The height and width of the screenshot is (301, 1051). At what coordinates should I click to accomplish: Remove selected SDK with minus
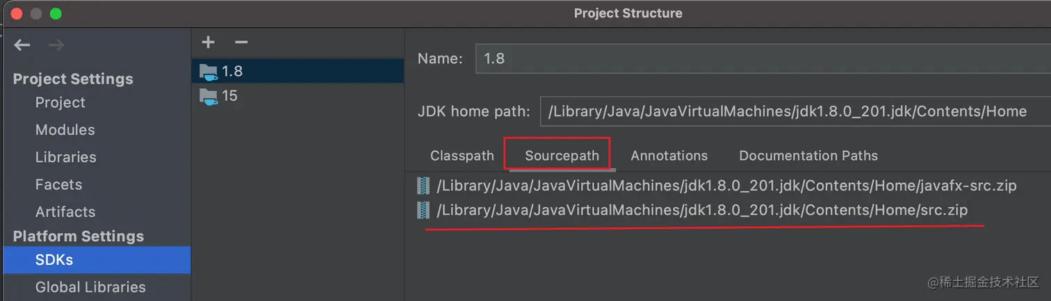[x=241, y=42]
